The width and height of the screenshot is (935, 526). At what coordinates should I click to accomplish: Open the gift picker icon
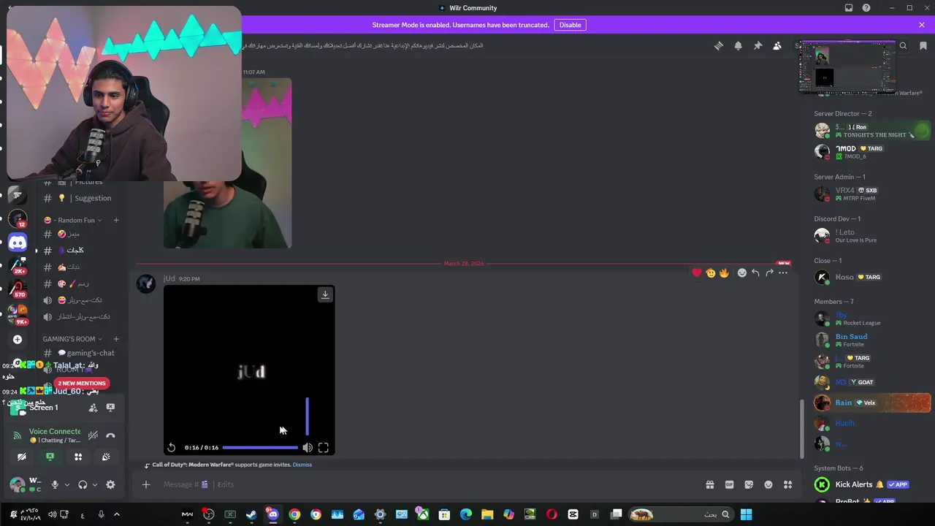click(709, 484)
